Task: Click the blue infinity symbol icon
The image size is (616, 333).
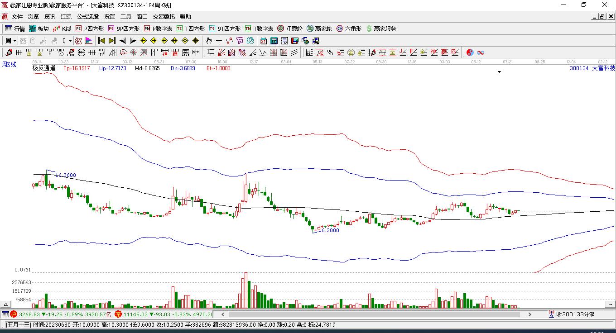Action: coord(481,52)
